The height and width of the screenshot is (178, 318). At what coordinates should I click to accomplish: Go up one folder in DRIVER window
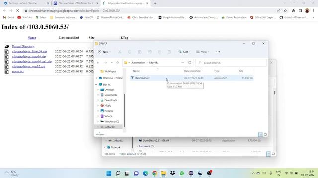(x=118, y=63)
